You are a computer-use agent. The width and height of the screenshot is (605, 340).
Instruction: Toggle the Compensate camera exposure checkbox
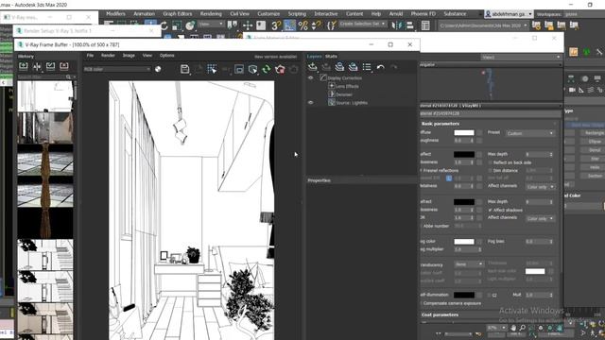coord(421,303)
